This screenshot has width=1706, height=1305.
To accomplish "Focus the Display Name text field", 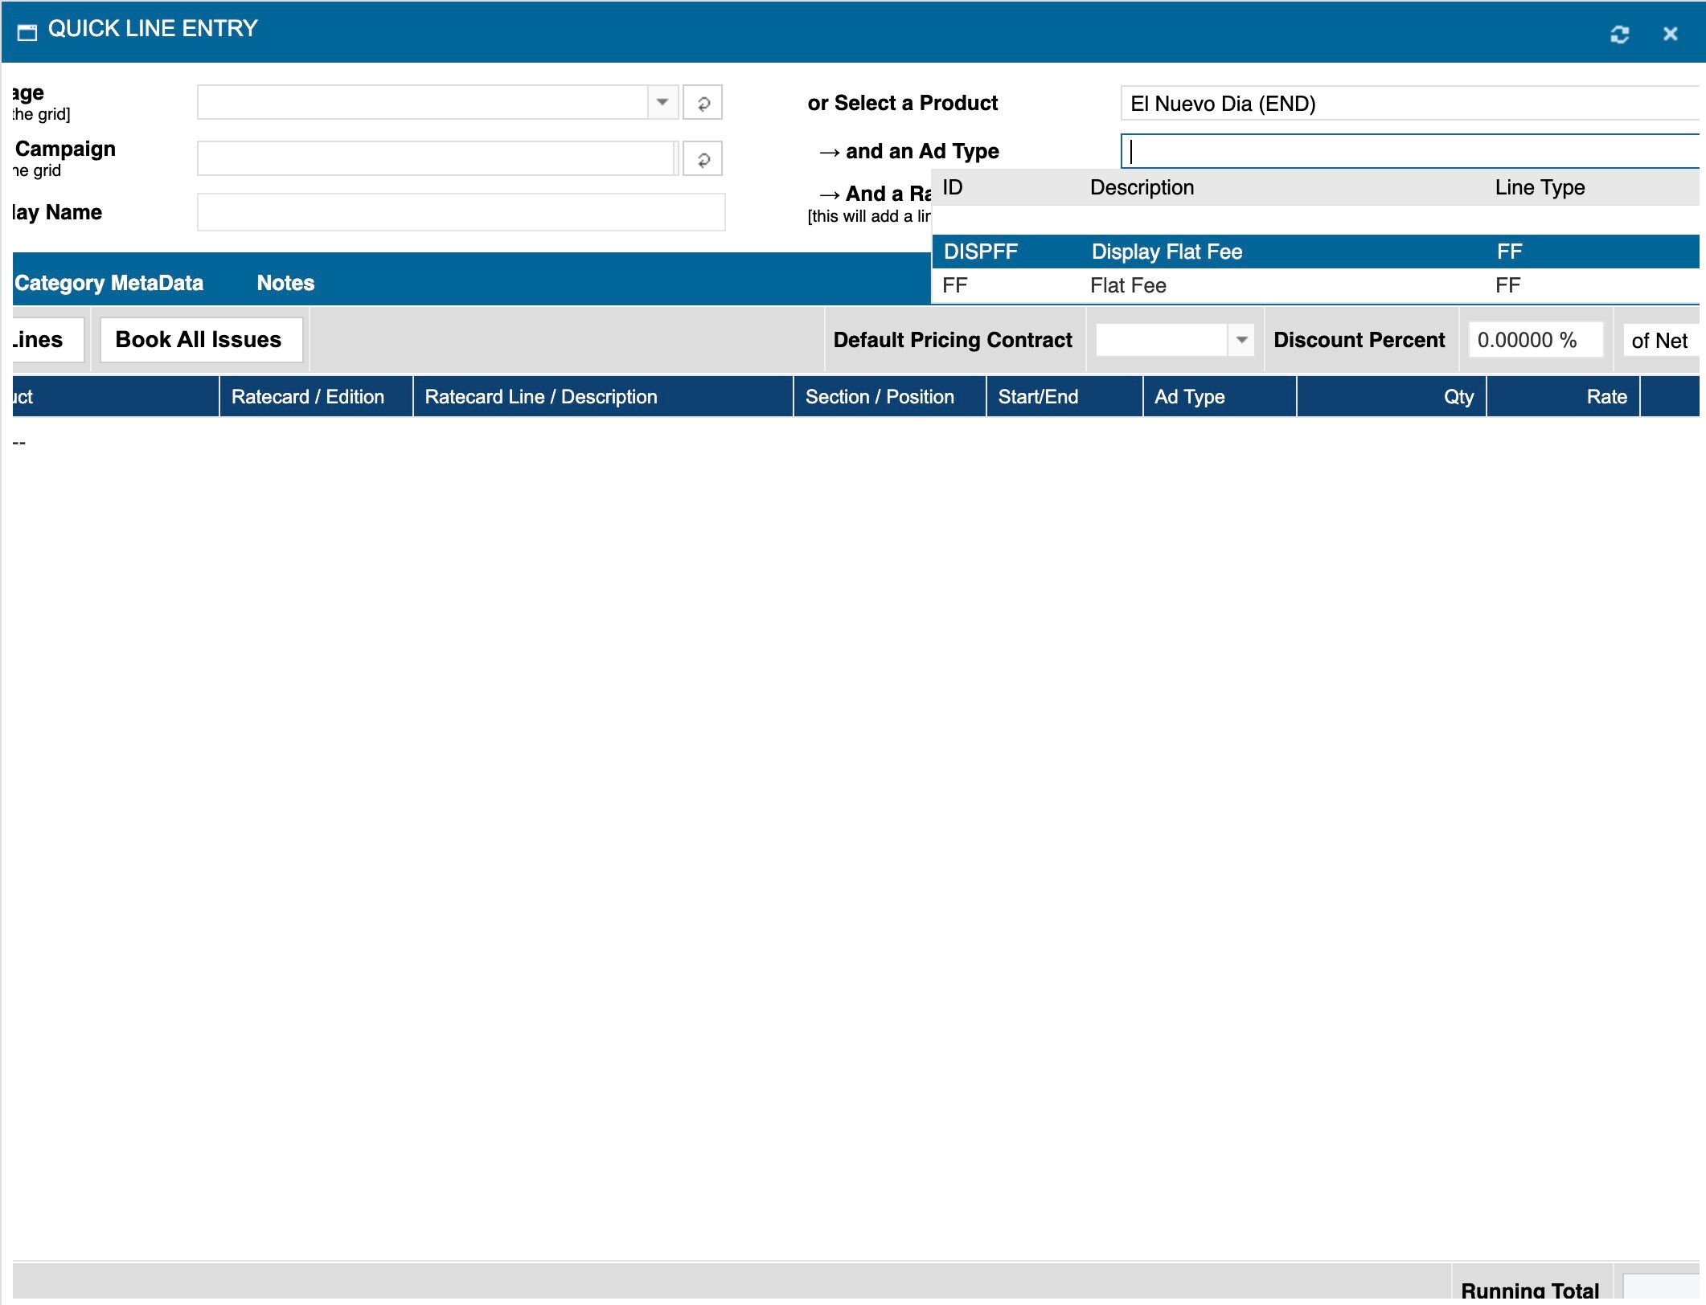I will [461, 212].
